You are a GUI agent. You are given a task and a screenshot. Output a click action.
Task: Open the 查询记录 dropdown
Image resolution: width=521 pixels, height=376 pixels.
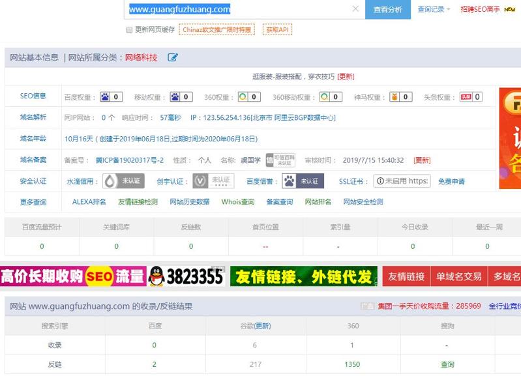click(x=434, y=9)
